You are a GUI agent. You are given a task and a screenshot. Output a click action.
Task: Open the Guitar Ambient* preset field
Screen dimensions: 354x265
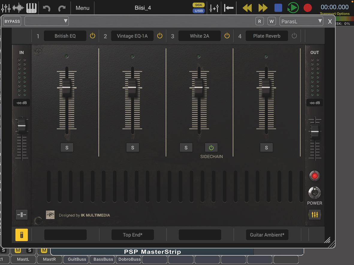pos(267,235)
